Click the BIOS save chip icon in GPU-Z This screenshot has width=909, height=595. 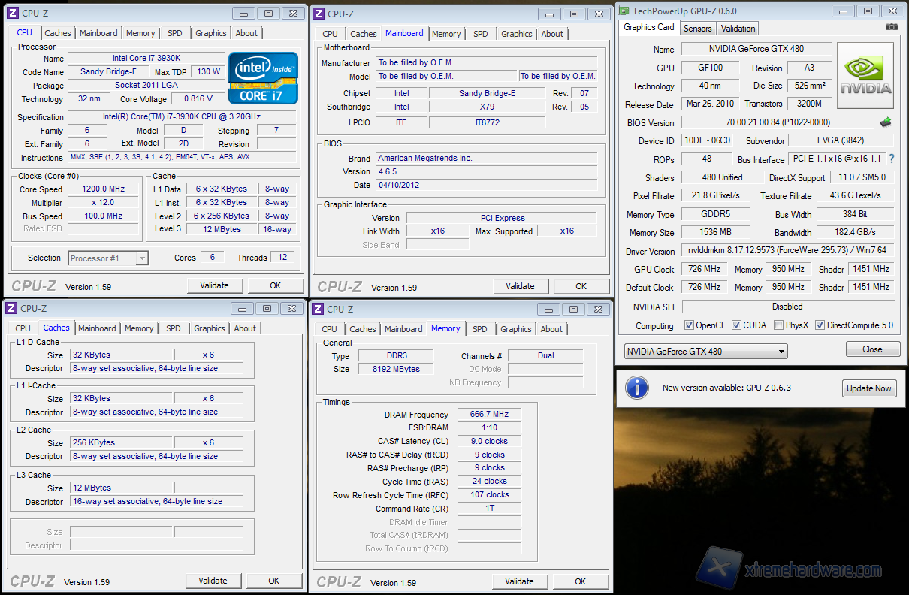886,122
